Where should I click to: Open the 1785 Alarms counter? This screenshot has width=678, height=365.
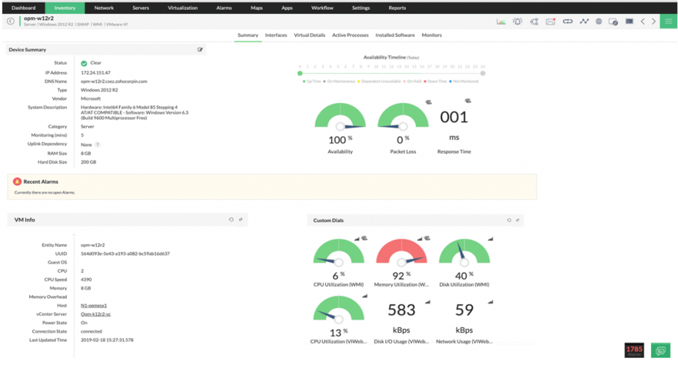click(x=634, y=350)
